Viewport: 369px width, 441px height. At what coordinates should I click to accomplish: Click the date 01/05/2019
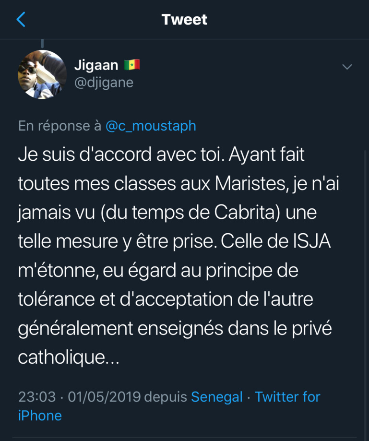pos(105,397)
